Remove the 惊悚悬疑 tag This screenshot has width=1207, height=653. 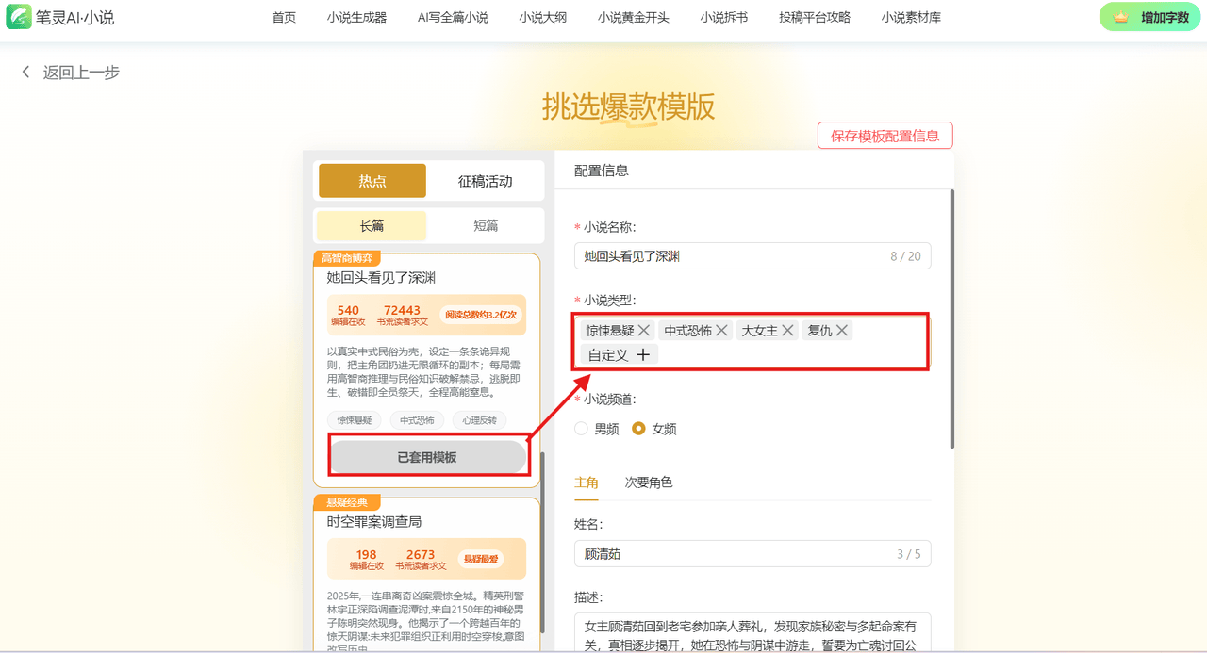(x=644, y=330)
